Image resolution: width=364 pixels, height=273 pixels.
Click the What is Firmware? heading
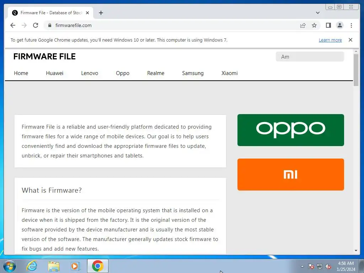[x=52, y=191]
